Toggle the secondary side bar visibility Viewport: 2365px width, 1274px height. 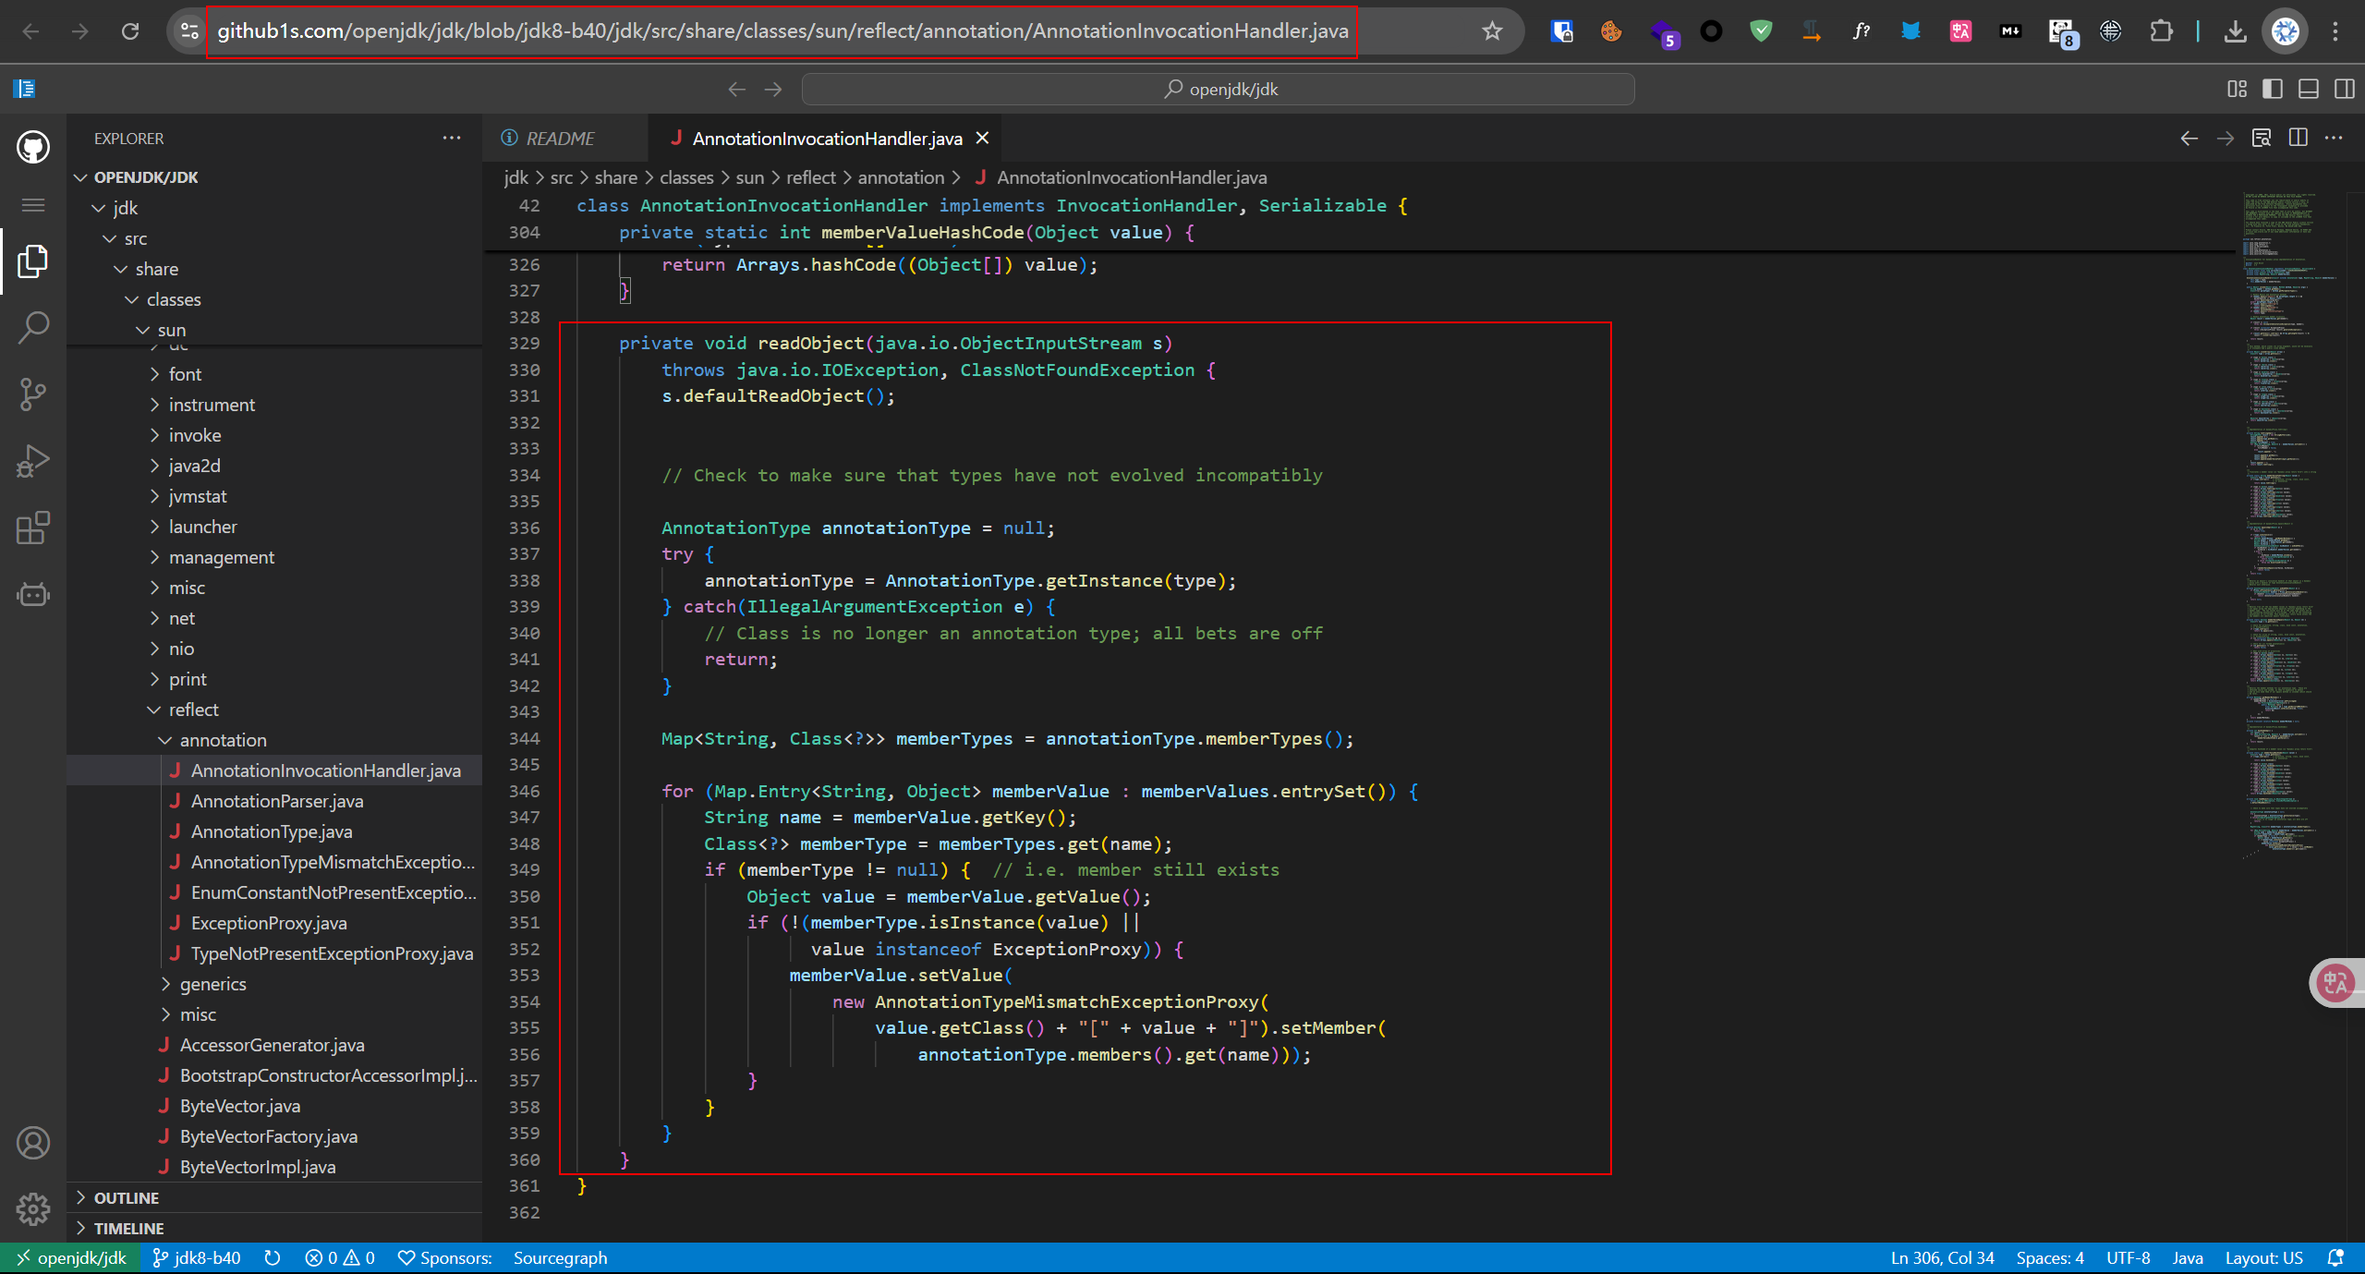[x=2345, y=89]
